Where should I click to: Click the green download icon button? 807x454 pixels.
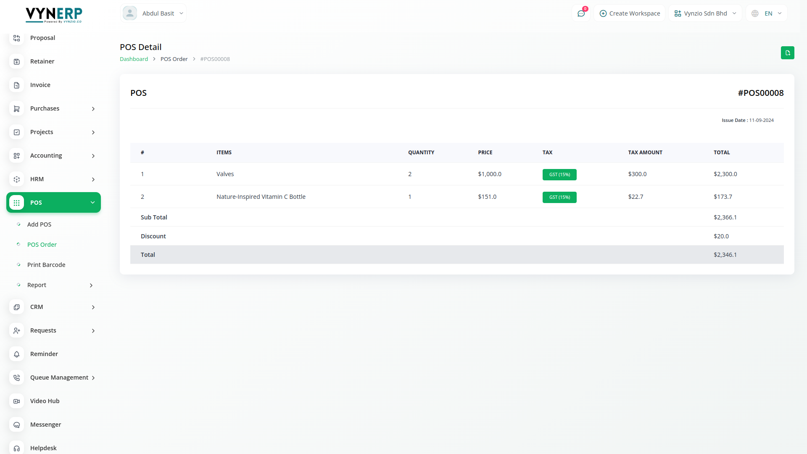(787, 53)
